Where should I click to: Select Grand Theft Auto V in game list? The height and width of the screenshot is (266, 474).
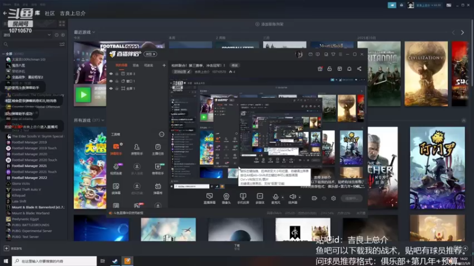point(26,189)
